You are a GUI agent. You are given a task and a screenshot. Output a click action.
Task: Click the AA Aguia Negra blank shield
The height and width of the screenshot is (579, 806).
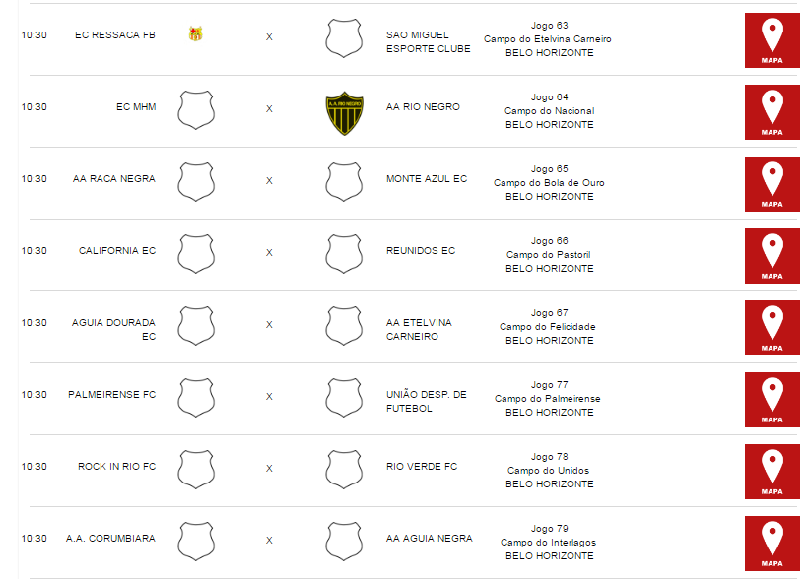click(x=344, y=542)
